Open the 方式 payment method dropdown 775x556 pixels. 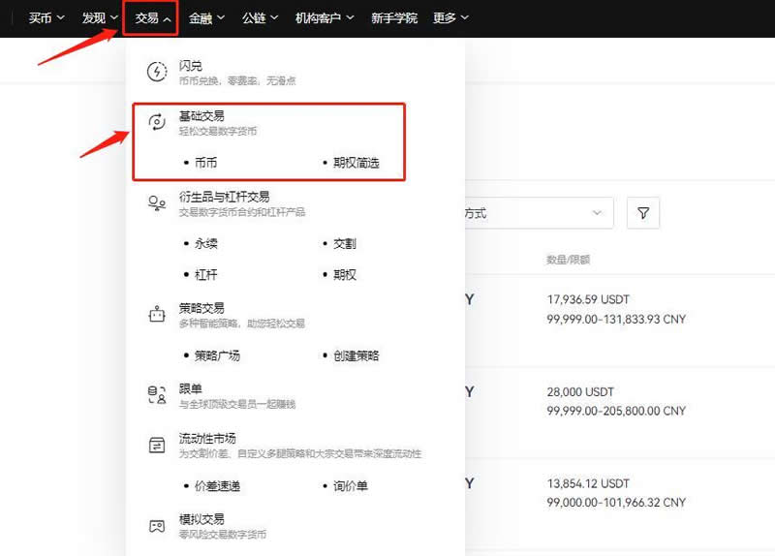[538, 213]
